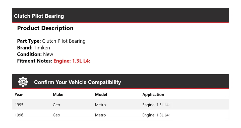This screenshot has width=241, height=128.
Task: Click the Part Type: Clutch Pilot Bearing line
Action: coord(51,41)
